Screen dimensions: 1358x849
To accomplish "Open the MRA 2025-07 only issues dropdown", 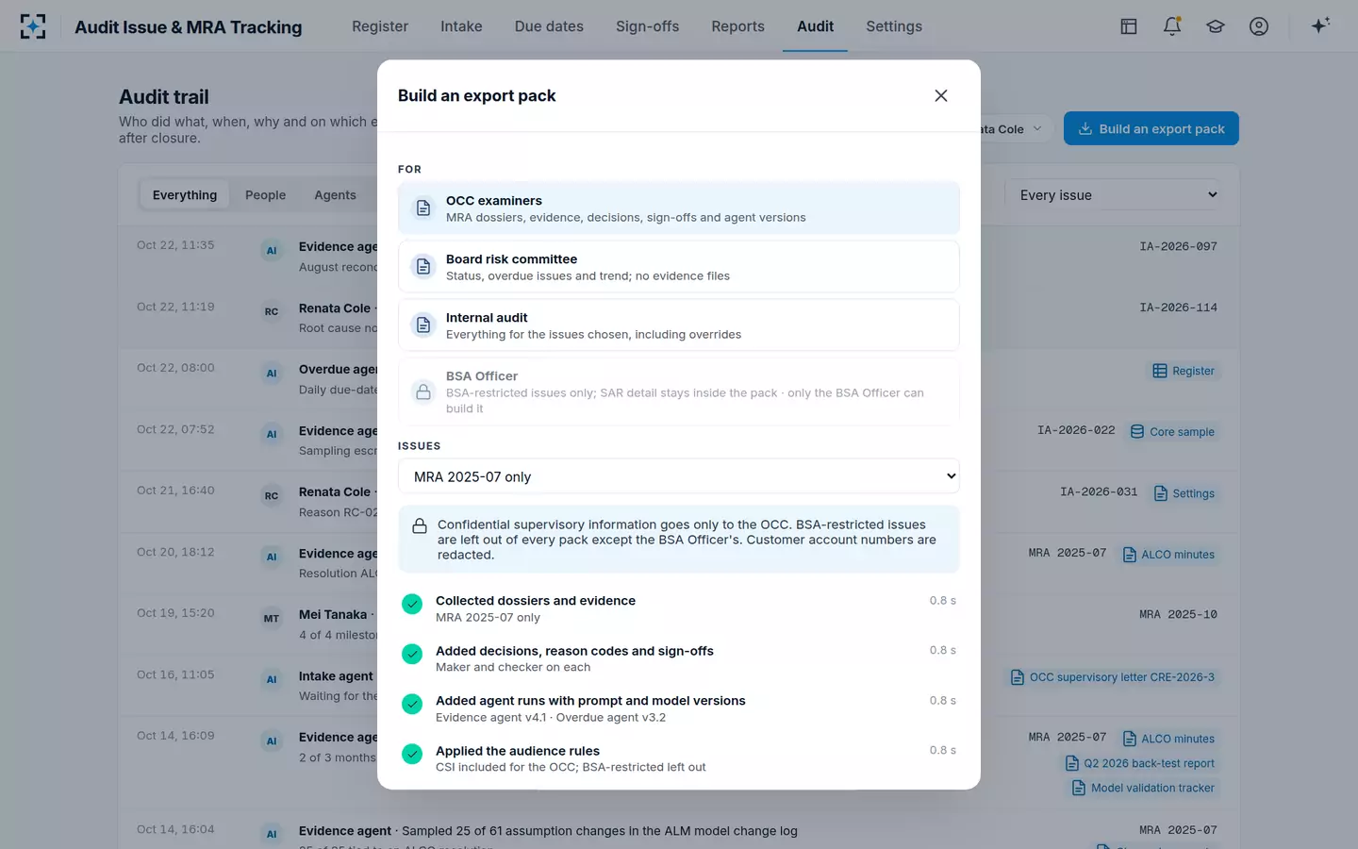I will (x=679, y=476).
